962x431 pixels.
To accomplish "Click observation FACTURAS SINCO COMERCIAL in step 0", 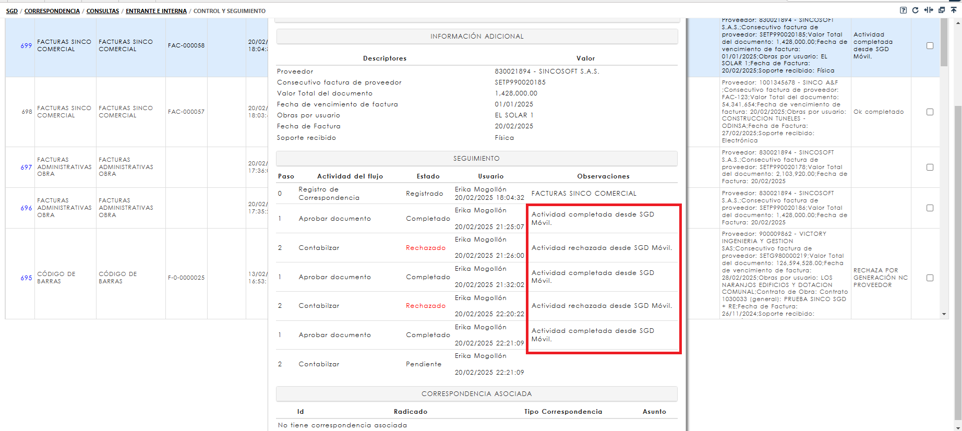I will (584, 194).
